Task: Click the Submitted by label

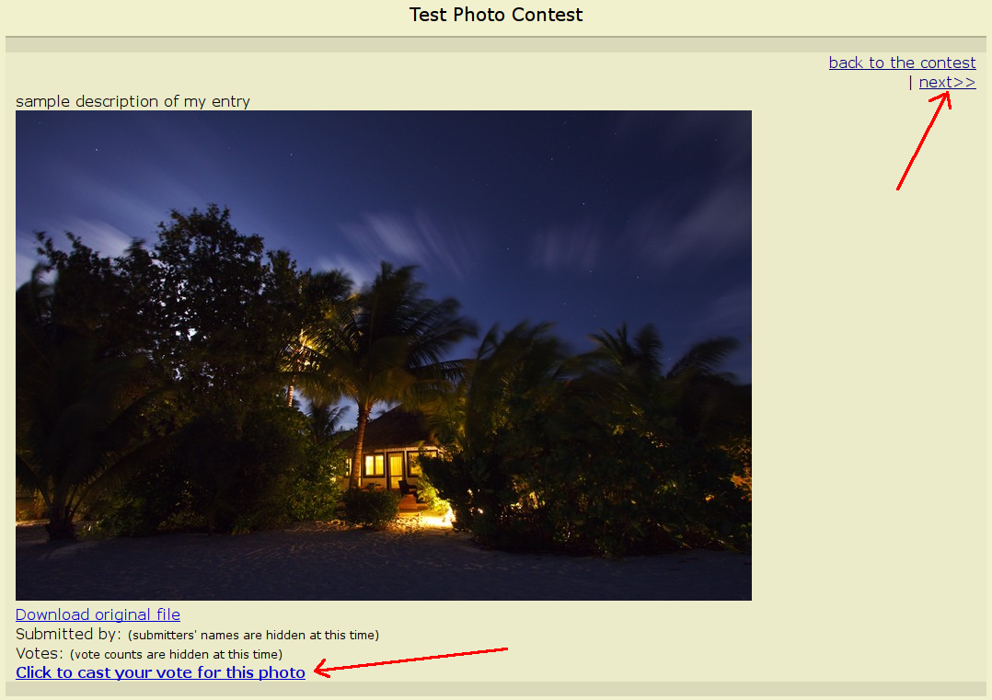Action: tap(68, 635)
